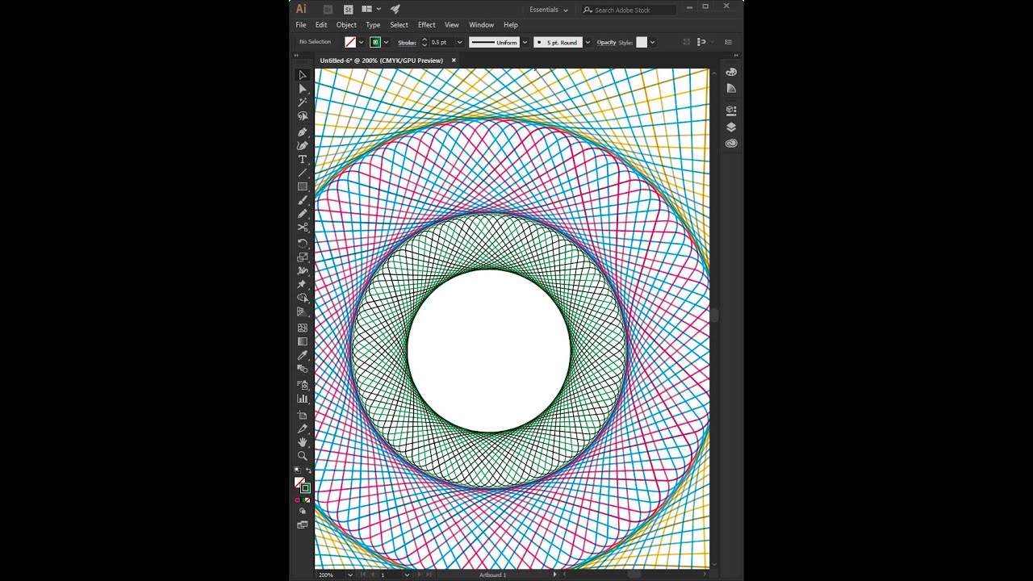Screen dimensions: 1033x581
Task: Open the Type menu
Action: (x=373, y=25)
